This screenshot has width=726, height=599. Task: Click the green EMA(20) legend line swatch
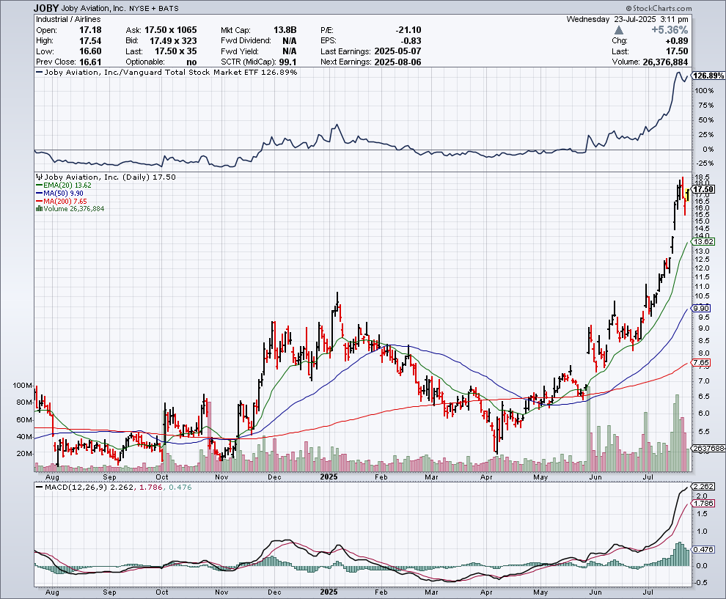pos(40,185)
